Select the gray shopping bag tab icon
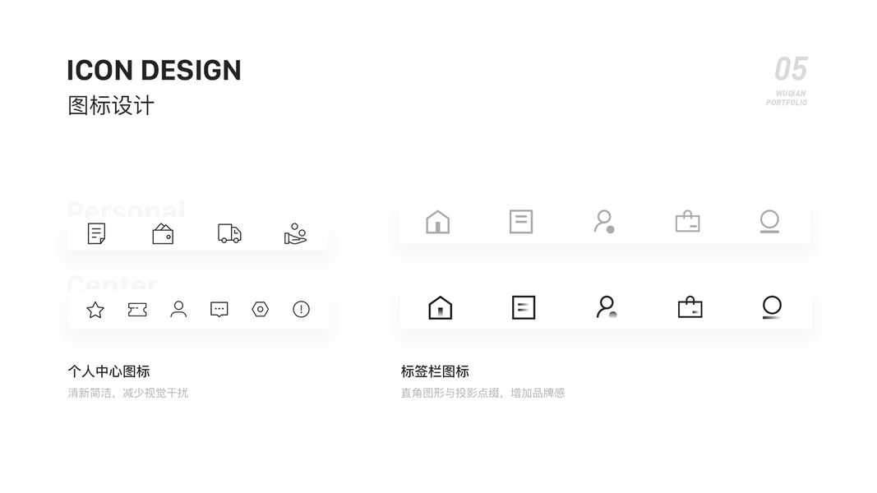877x493 pixels. tap(687, 221)
